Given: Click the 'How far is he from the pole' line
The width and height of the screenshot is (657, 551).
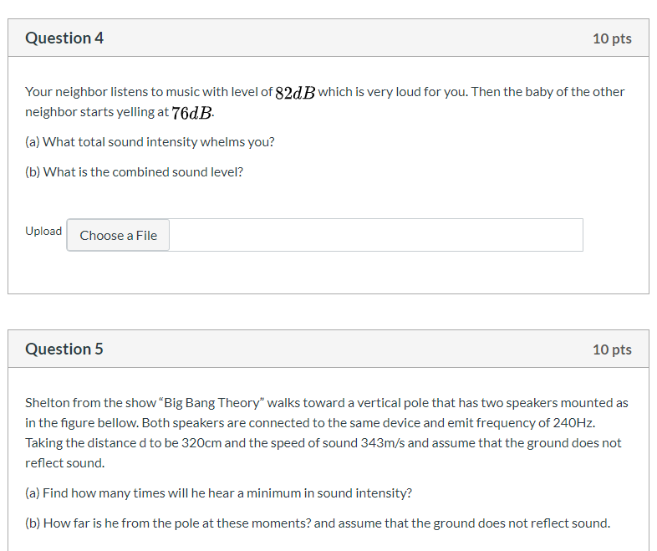Looking at the screenshot, I should pyautogui.click(x=318, y=523).
